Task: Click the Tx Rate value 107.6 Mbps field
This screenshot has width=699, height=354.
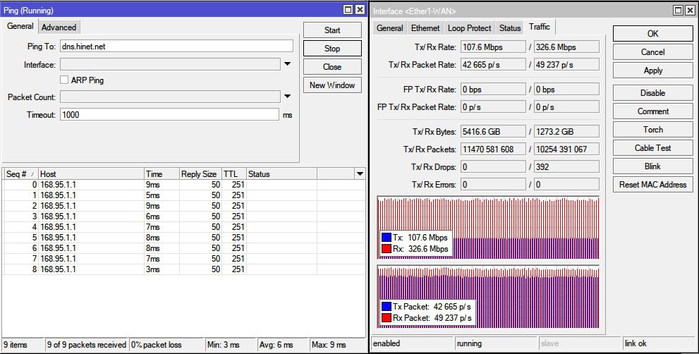Action: pos(493,47)
